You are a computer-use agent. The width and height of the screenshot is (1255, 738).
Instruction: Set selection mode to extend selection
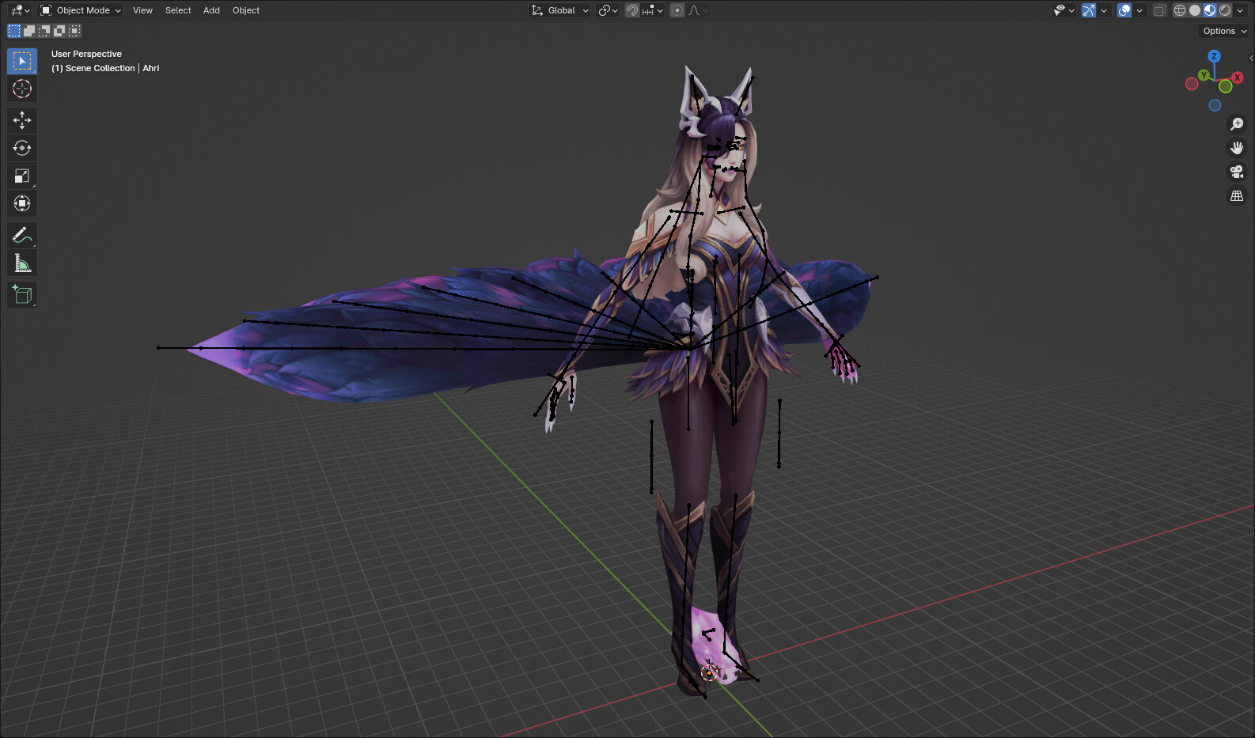pyautogui.click(x=29, y=31)
